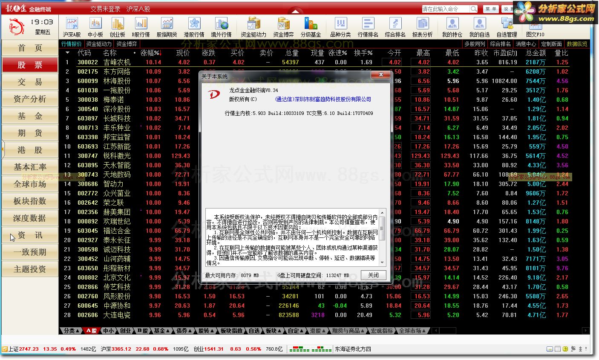Open the 多股同列 tab
The width and height of the screenshot is (599, 360).
(x=475, y=44)
